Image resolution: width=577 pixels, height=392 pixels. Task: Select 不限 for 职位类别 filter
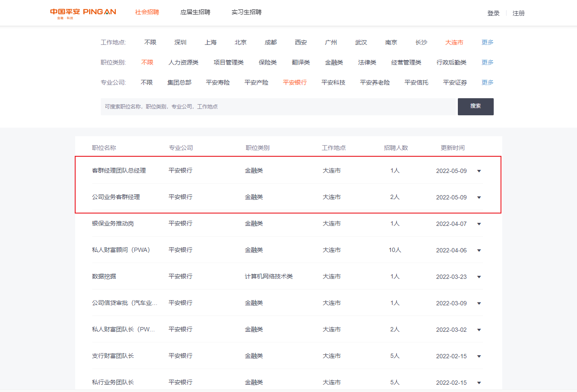147,62
